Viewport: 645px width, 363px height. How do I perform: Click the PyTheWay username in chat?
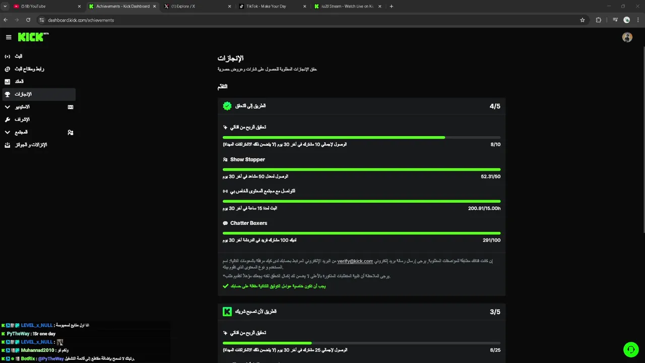tap(18, 334)
